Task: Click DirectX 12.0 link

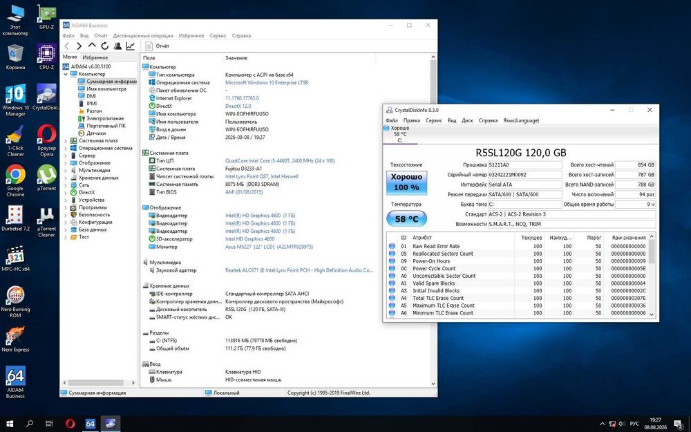Action: coord(238,106)
